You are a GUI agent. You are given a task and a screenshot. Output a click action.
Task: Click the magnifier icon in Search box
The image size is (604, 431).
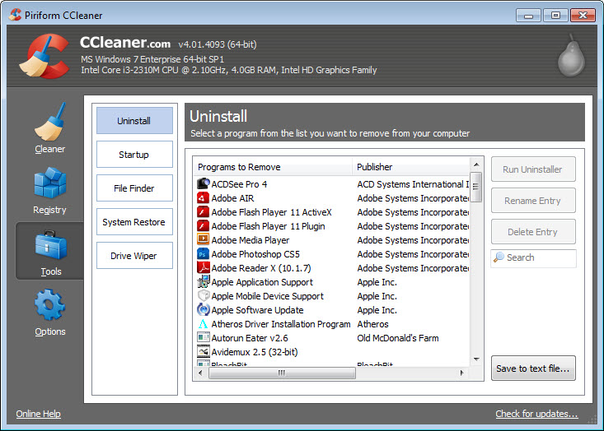[x=499, y=257]
